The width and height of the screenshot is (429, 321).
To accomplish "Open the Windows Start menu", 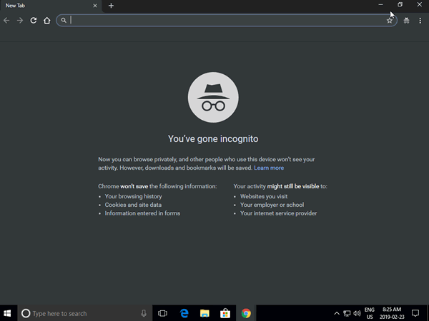I will (7, 313).
